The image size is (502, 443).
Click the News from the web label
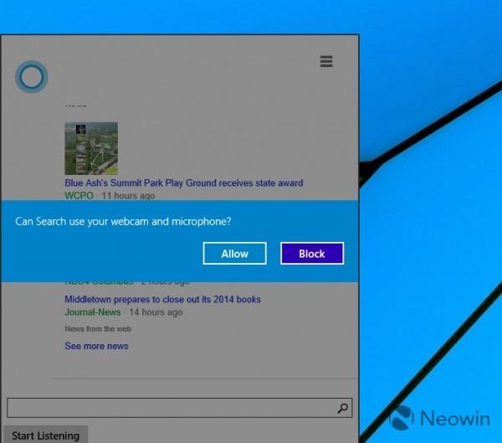[x=98, y=329]
